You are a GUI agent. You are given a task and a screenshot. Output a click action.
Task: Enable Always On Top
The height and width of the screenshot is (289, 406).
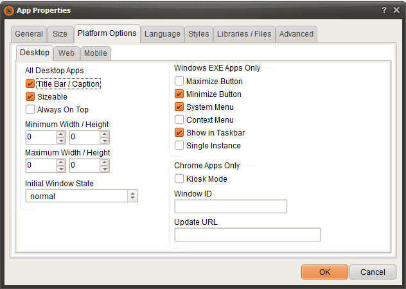coord(30,109)
